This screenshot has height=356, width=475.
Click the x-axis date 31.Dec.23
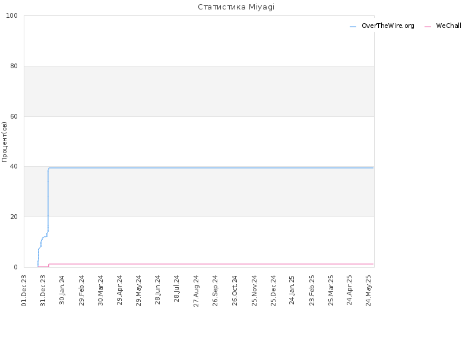43,291
